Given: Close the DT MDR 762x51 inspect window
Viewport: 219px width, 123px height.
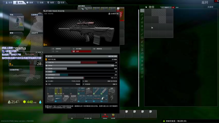Looking at the screenshot, I should tap(118, 11).
